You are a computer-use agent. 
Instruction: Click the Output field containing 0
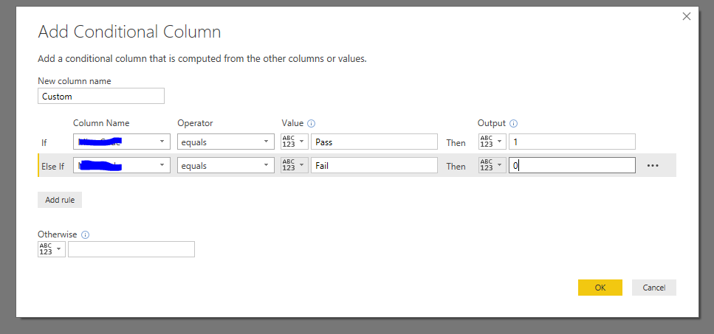click(x=572, y=165)
